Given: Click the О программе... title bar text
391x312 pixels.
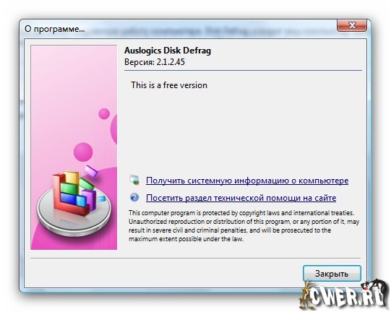Looking at the screenshot, I should click(x=55, y=29).
